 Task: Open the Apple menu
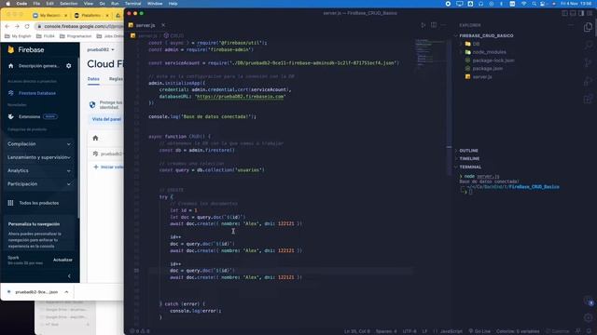tap(7, 4)
